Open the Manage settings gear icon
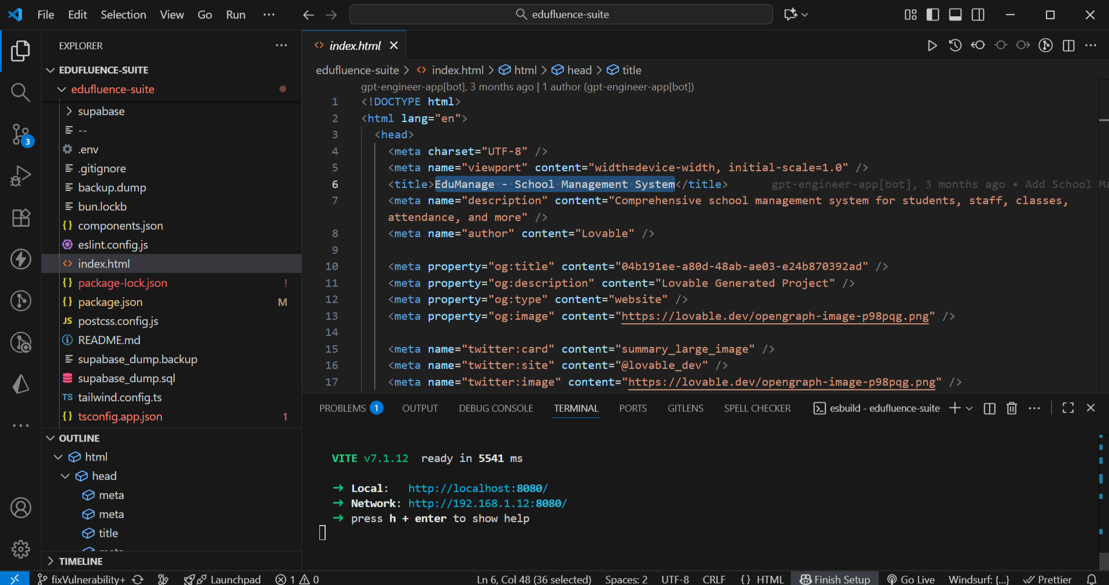1109x585 pixels. [21, 549]
